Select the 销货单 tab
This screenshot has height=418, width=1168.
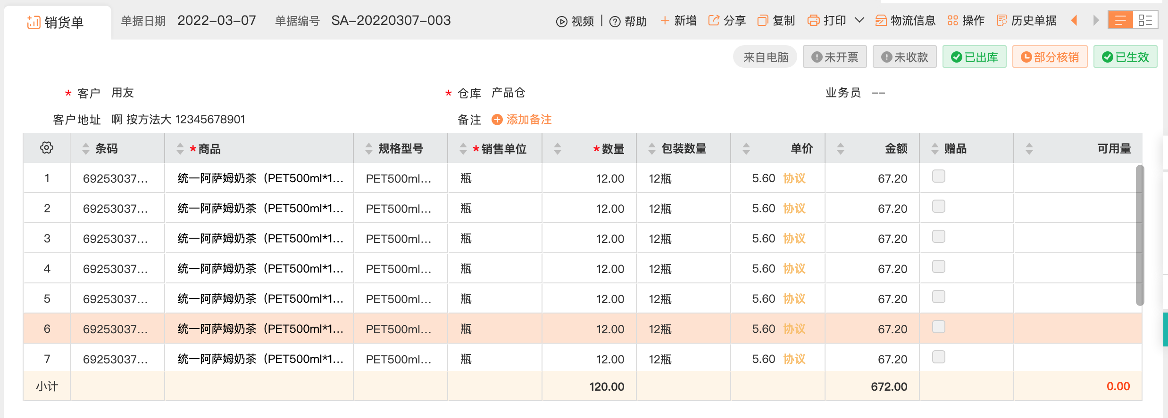(57, 22)
